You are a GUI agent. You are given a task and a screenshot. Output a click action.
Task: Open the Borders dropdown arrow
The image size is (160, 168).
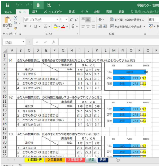(x=49, y=27)
